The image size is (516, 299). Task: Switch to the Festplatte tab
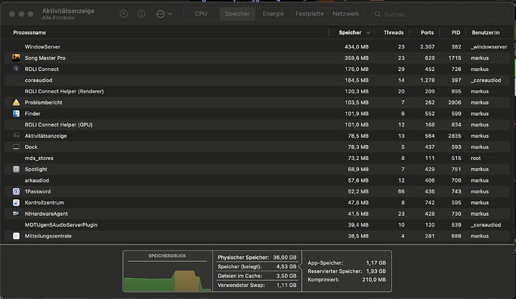(309, 13)
